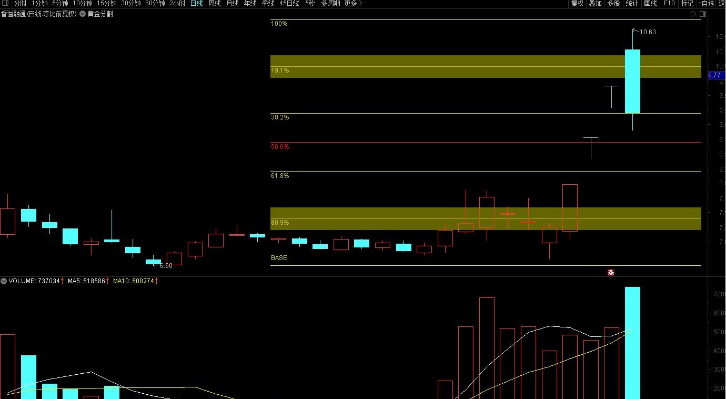This screenshot has width=726, height=399.
Task: Open the 多股 multi-stock view
Action: click(613, 3)
